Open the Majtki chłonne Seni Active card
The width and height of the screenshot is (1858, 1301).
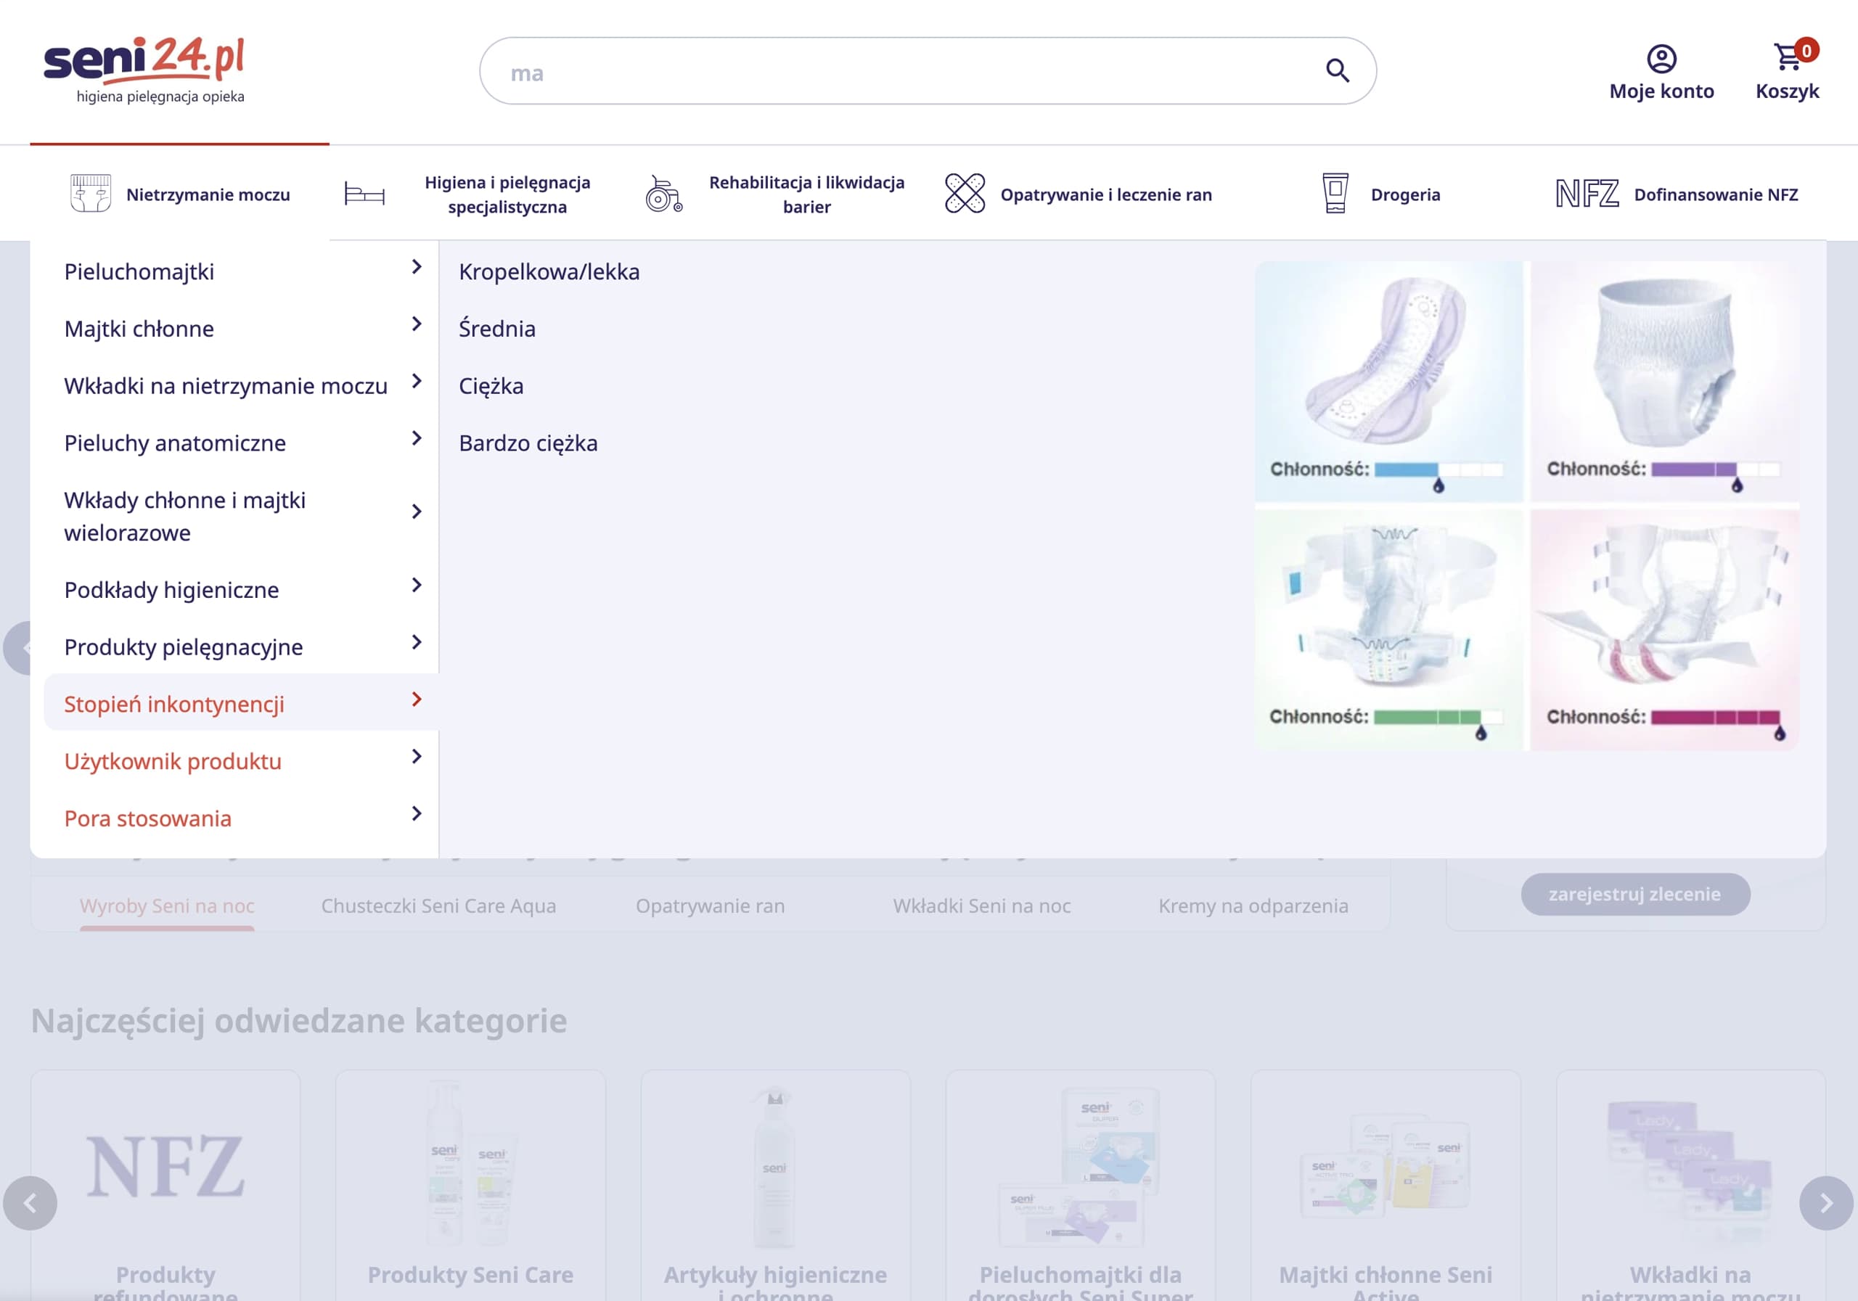[x=1386, y=1186]
